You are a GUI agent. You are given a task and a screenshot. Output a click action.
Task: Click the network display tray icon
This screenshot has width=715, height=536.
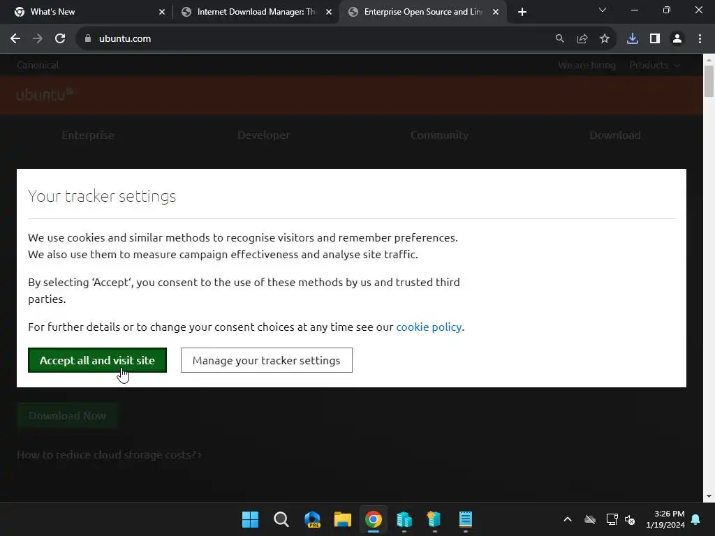pyautogui.click(x=612, y=519)
